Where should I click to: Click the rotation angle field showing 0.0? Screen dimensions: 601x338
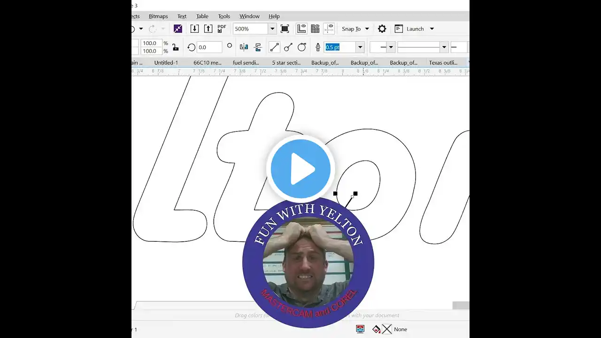(209, 47)
